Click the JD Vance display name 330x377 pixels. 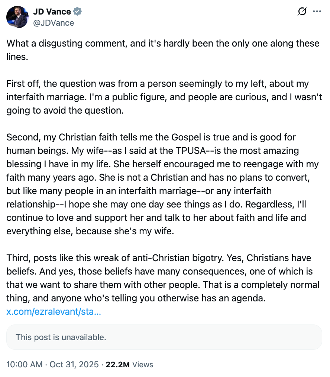point(52,11)
